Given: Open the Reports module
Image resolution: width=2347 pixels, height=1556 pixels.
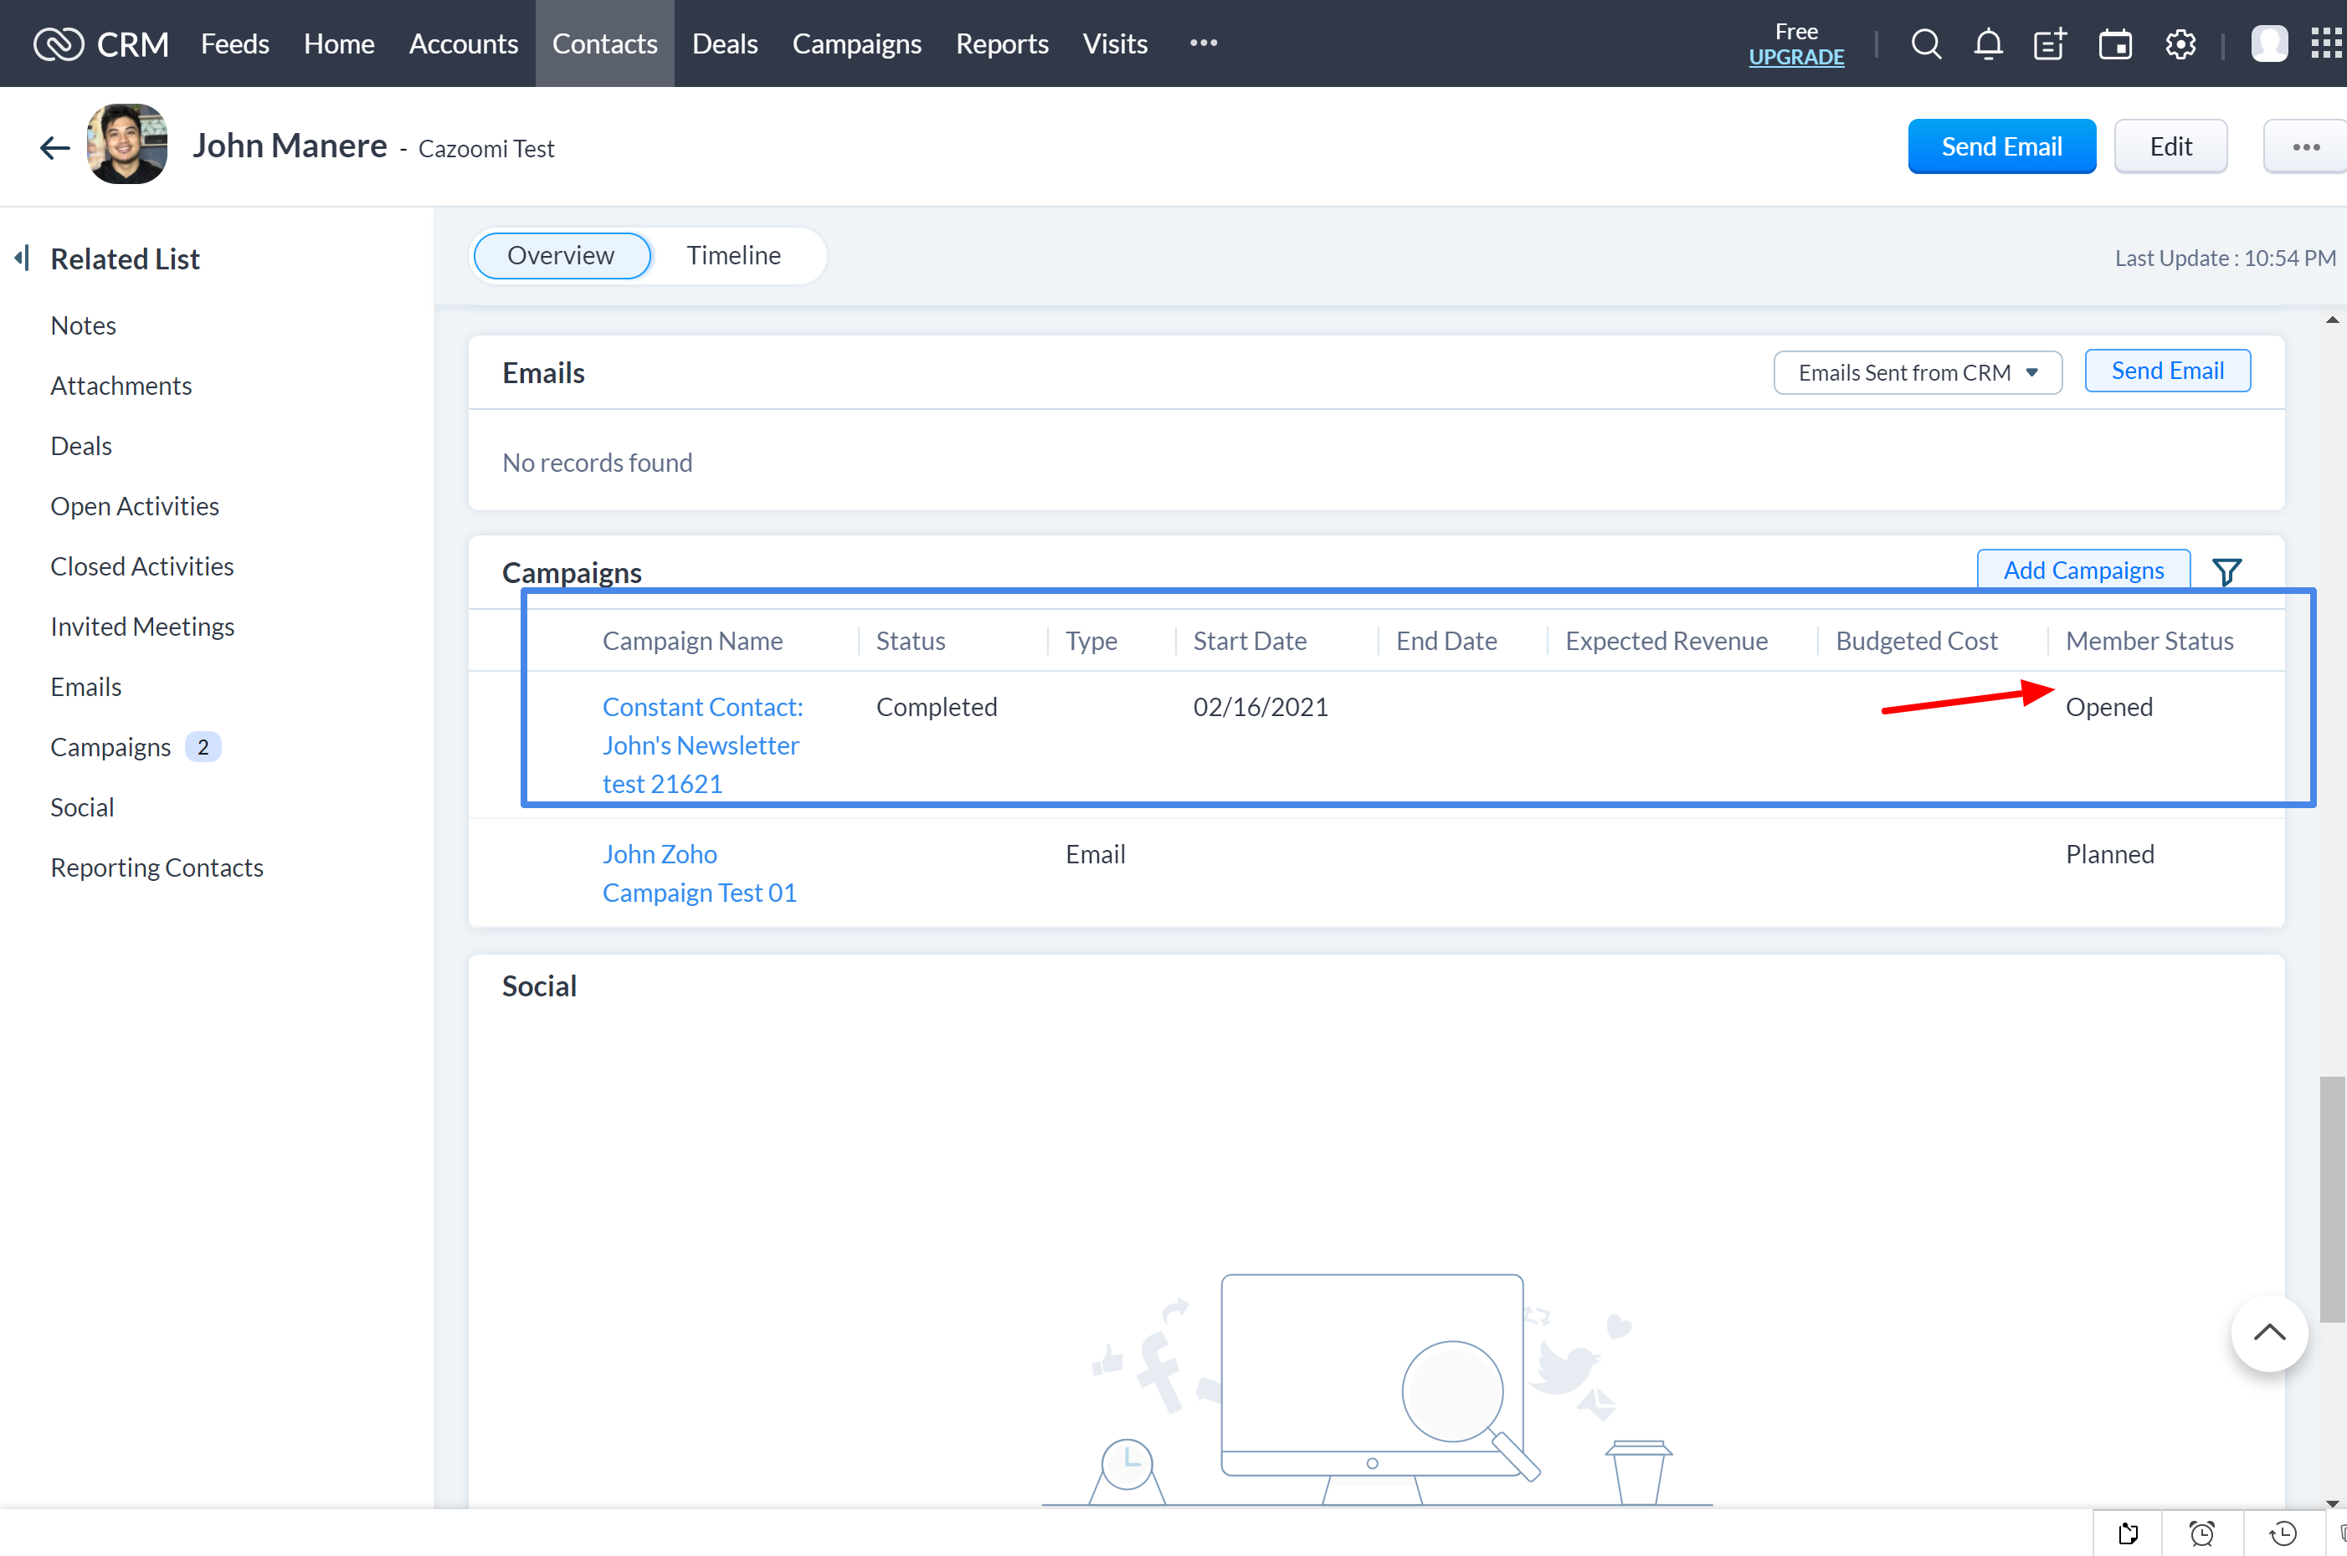Looking at the screenshot, I should point(1002,44).
